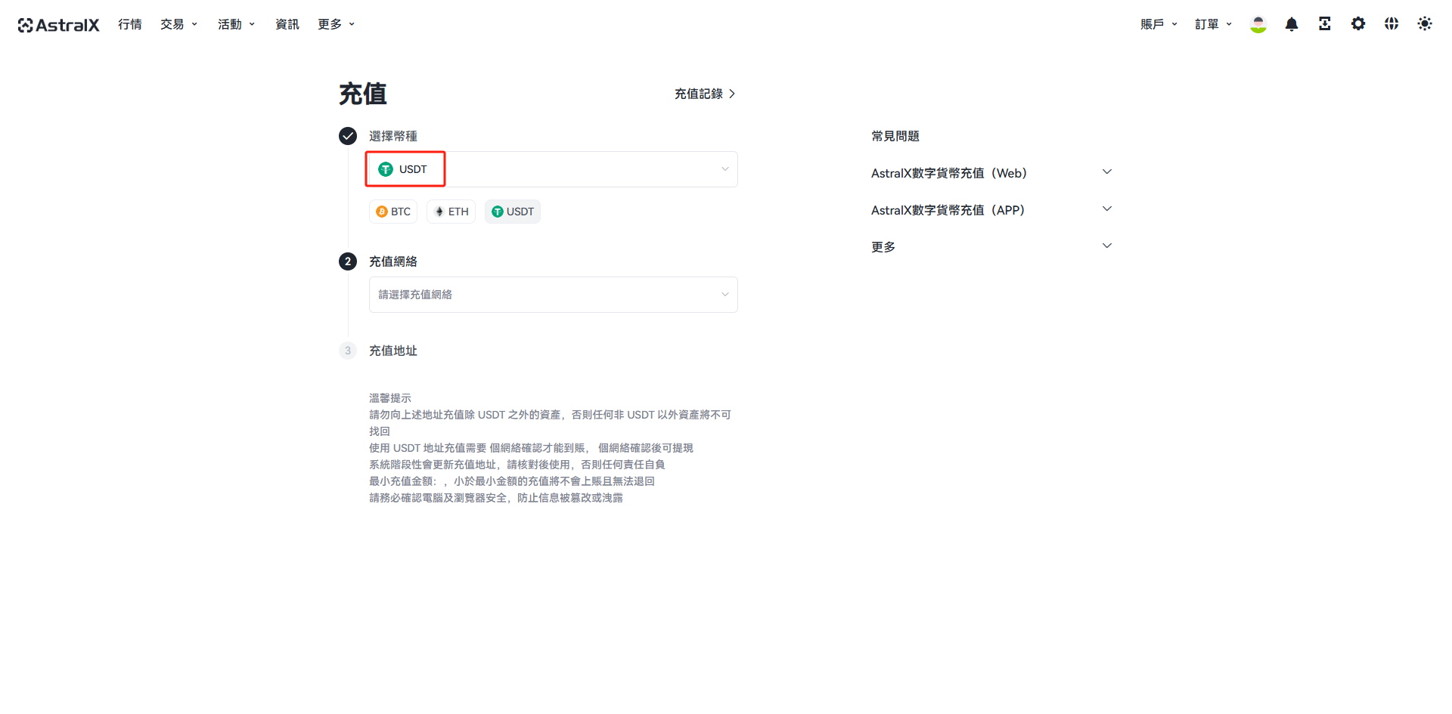Viewport: 1452px width, 714px height.
Task: Open the 交易 trade menu
Action: click(x=178, y=24)
